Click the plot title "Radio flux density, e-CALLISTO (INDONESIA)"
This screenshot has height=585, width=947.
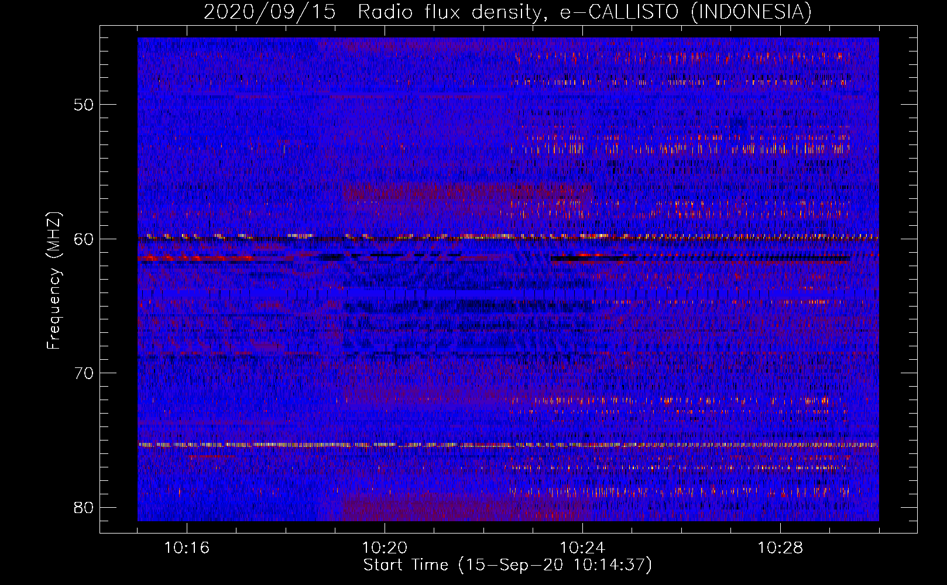(x=585, y=12)
